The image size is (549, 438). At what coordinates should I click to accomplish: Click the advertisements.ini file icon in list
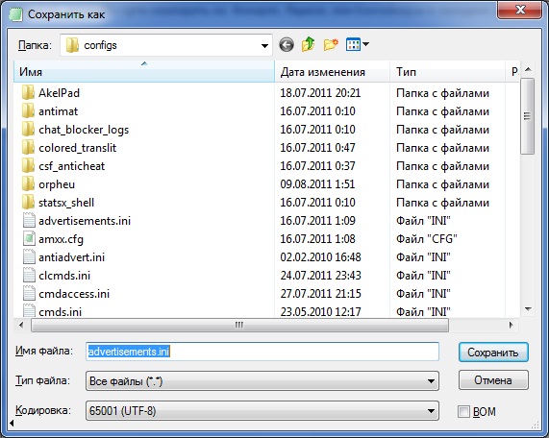[29, 221]
